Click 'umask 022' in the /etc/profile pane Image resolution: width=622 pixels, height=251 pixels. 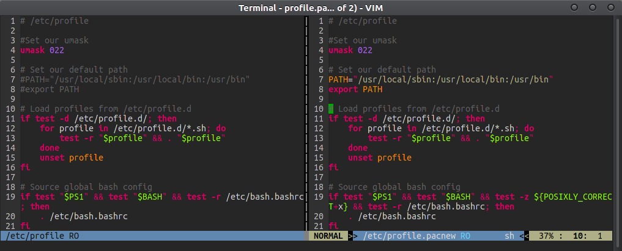coord(42,50)
